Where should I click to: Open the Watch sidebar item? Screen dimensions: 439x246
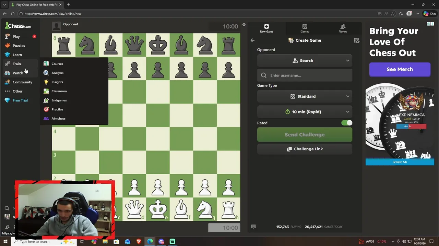[x=18, y=73]
